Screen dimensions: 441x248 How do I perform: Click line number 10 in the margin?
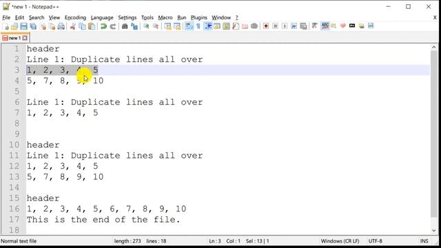coord(14,145)
